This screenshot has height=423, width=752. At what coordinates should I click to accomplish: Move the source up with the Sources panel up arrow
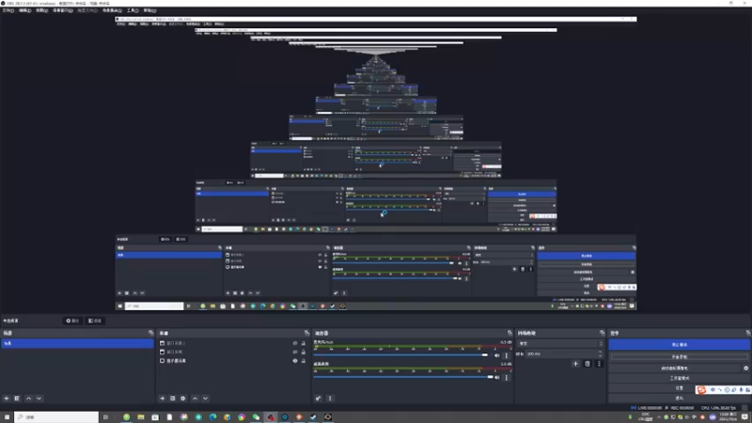coord(195,399)
